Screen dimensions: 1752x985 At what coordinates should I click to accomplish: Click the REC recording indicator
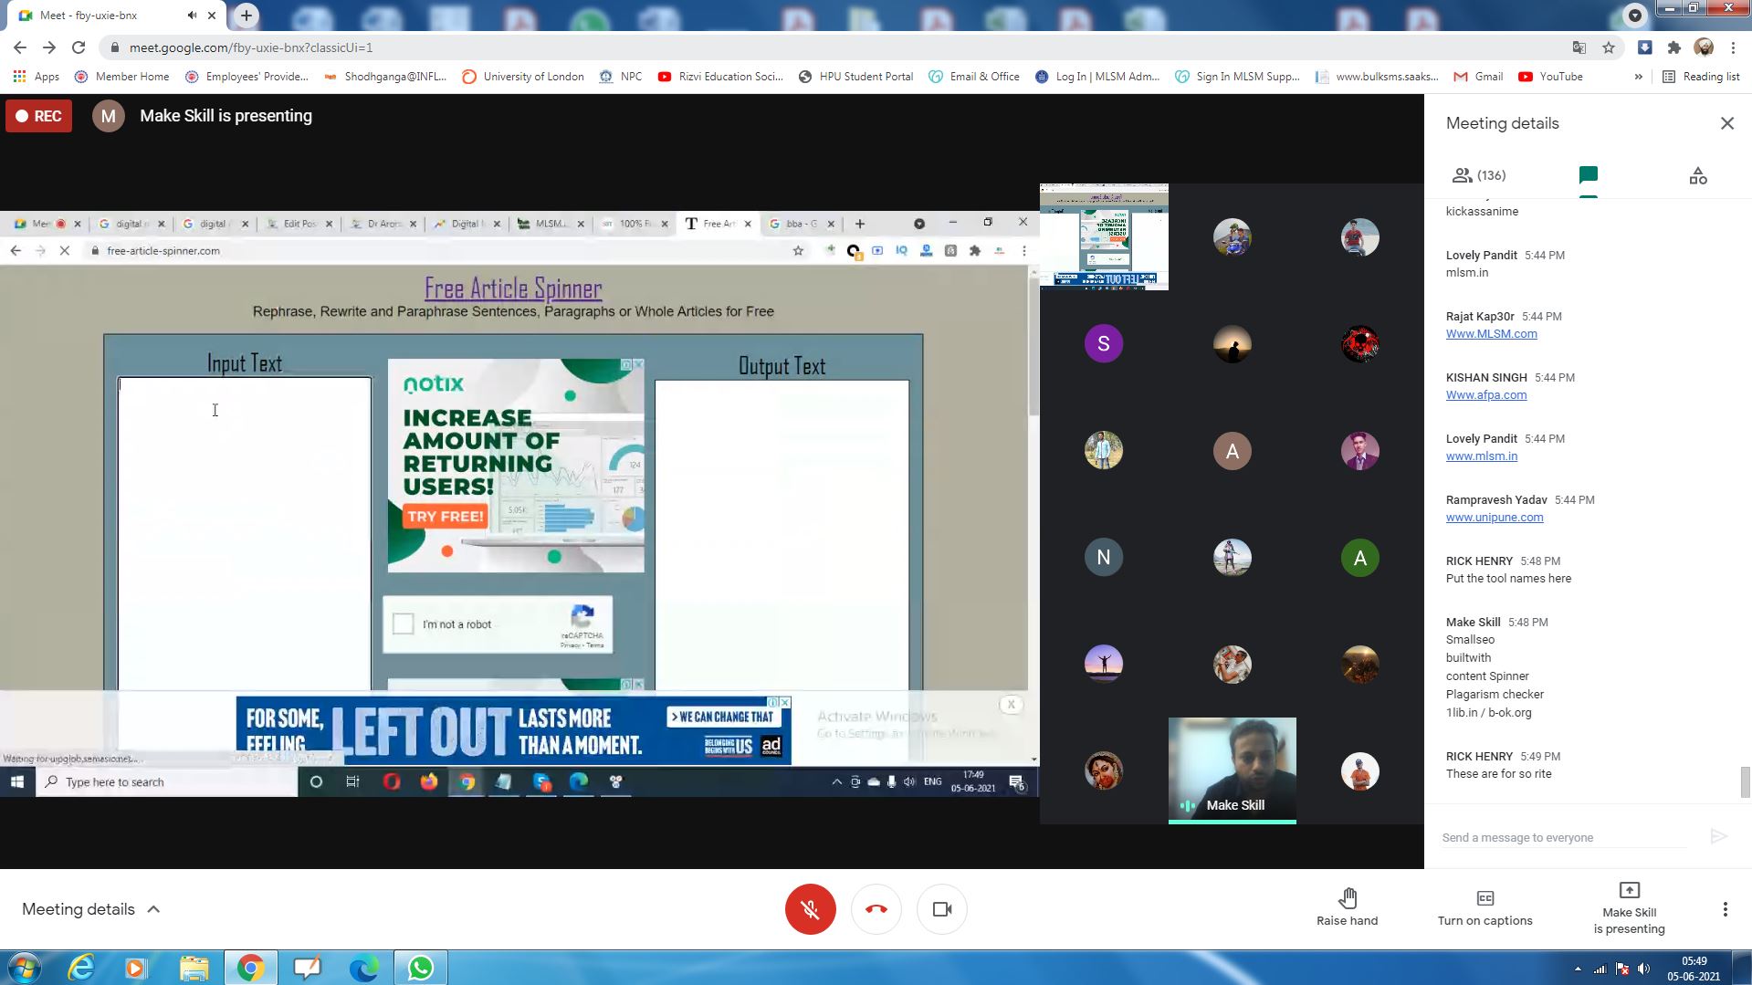pos(38,116)
